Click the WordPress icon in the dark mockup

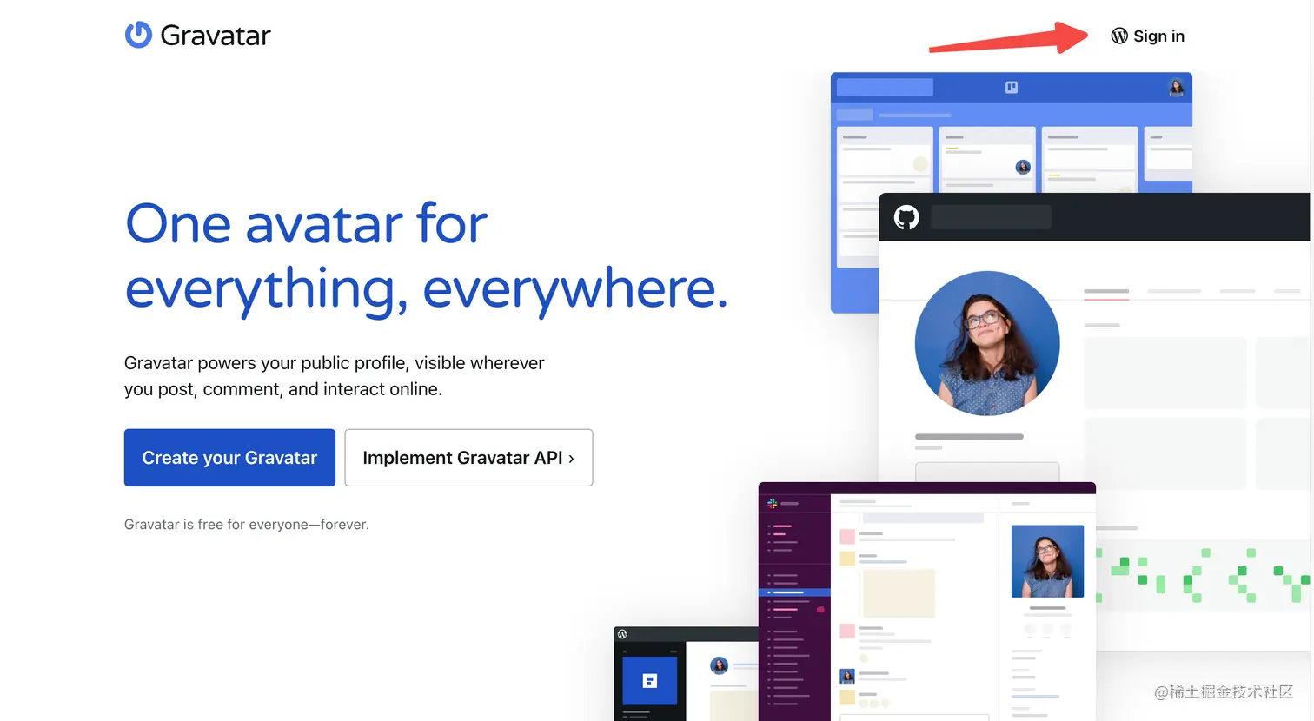(x=622, y=634)
